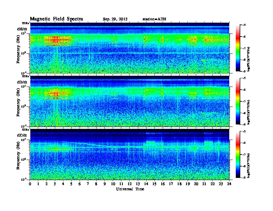Click the color bar beside the dH/dt panel
Viewport: 273px width, 211px height.
click(x=238, y=48)
